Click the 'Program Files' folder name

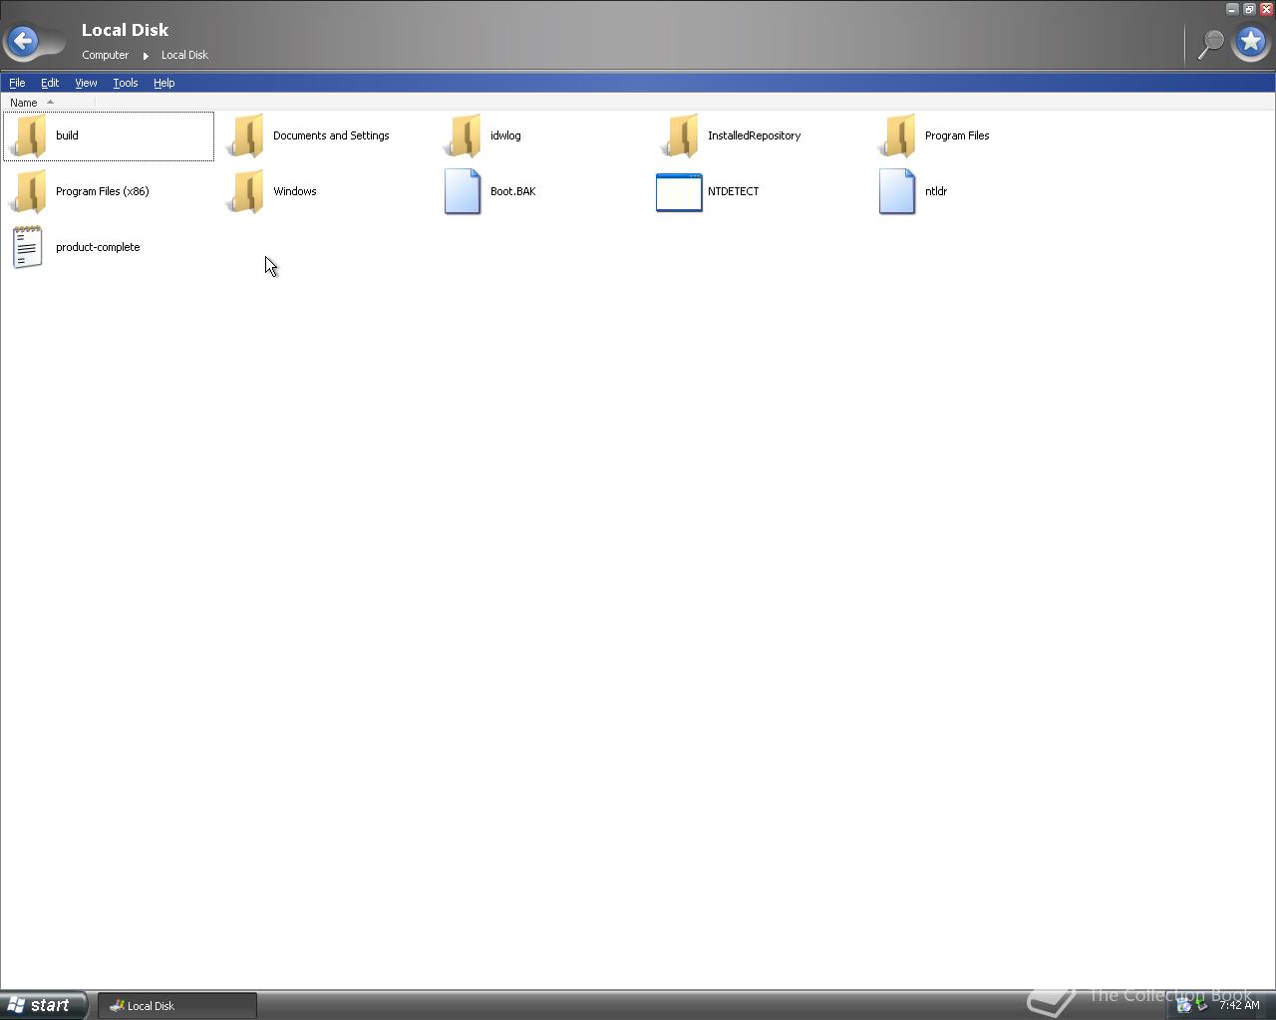(x=957, y=135)
